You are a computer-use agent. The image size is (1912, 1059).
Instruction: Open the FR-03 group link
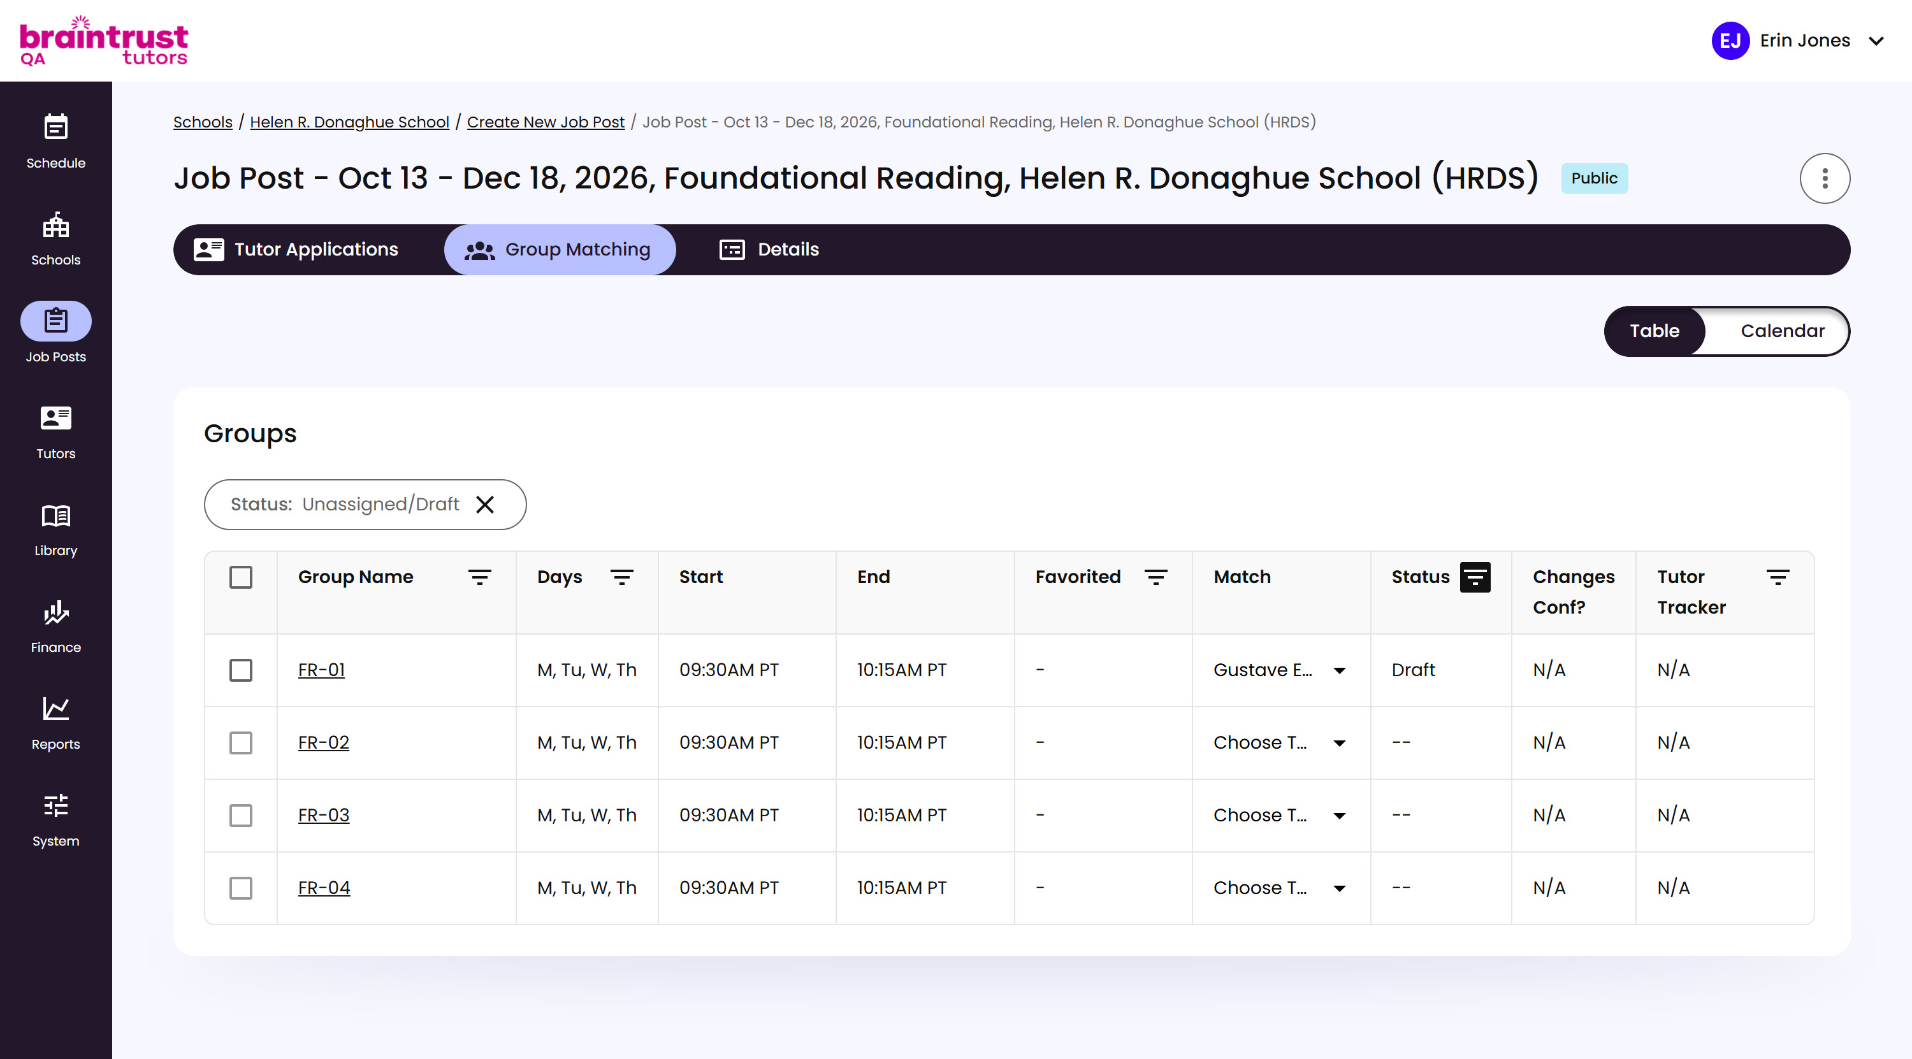pos(324,816)
